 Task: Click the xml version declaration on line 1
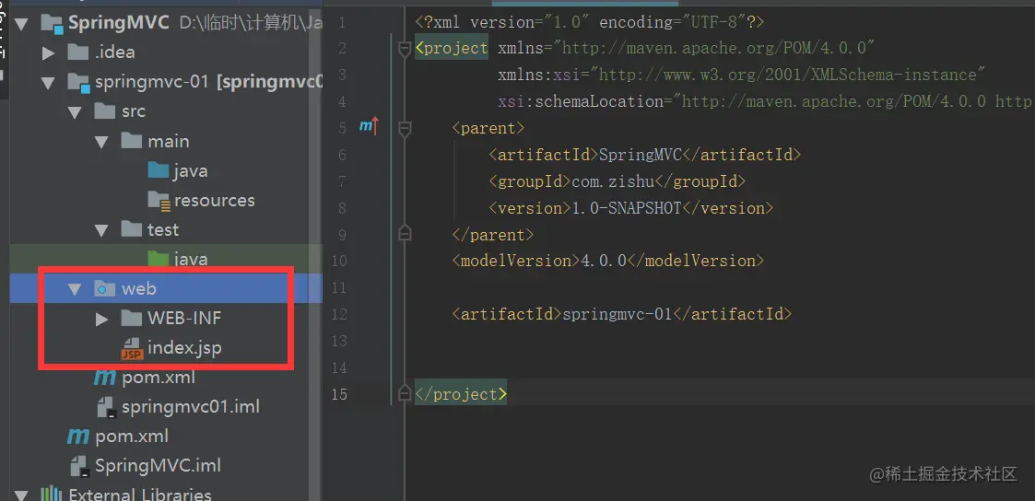[x=590, y=22]
